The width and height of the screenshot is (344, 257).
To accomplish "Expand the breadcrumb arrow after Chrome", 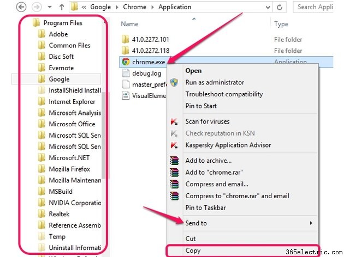I will pyautogui.click(x=152, y=7).
